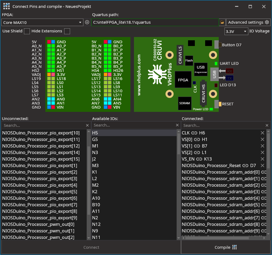Click the CLK pin square on board

[x=194, y=83]
